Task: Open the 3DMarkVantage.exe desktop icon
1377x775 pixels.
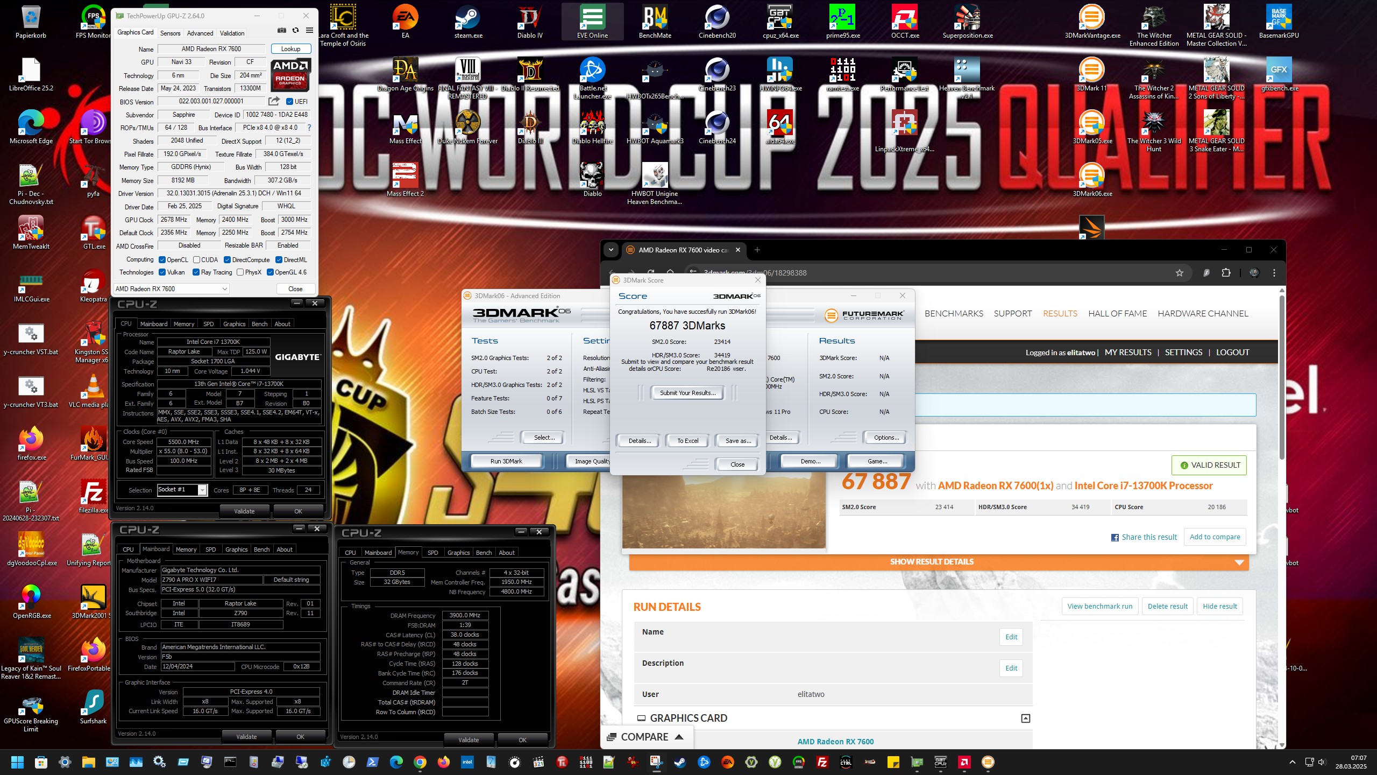Action: (x=1092, y=23)
